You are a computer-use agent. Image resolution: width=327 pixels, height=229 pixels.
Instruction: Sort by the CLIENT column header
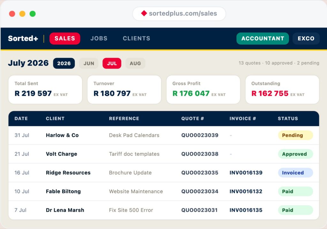[55, 118]
